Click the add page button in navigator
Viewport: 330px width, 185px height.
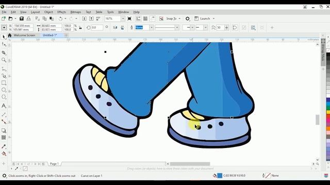click(x=14, y=164)
